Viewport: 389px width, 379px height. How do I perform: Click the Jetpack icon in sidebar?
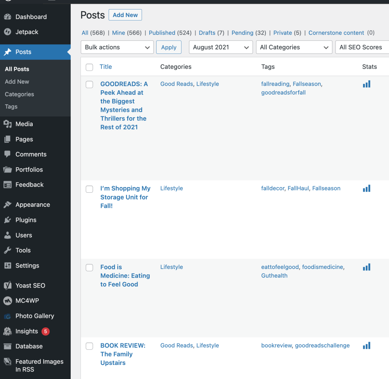click(x=8, y=32)
